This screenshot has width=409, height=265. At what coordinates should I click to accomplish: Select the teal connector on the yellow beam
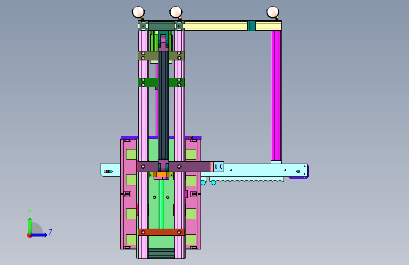click(251, 25)
